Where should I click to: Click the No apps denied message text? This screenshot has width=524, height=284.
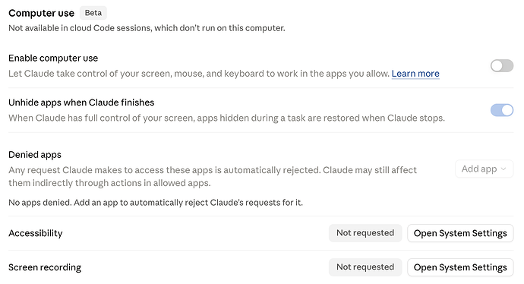156,203
